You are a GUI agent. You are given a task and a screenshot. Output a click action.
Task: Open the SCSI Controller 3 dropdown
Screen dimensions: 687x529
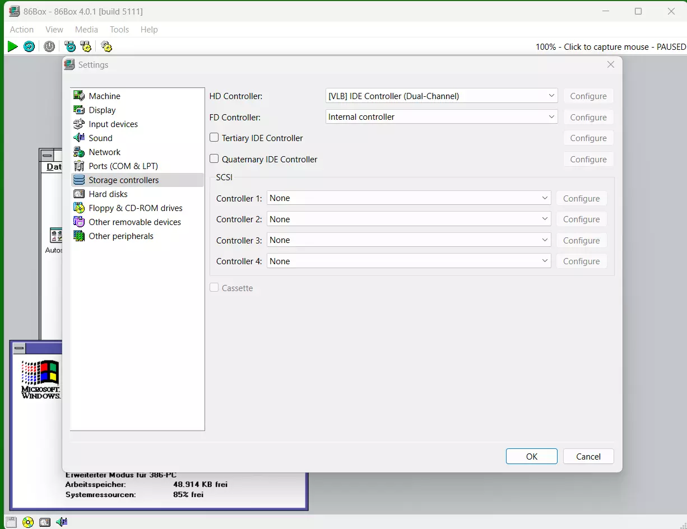(409, 240)
